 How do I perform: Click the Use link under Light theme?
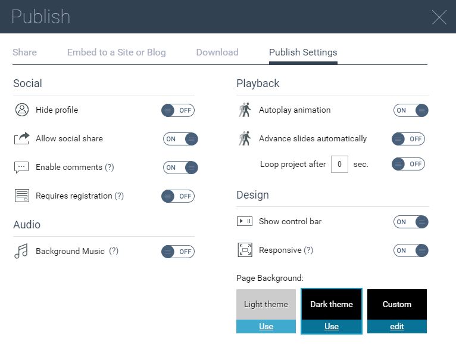click(266, 326)
